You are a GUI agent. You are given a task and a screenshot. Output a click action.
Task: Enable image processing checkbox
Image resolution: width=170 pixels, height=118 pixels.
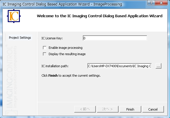(x=45, y=48)
